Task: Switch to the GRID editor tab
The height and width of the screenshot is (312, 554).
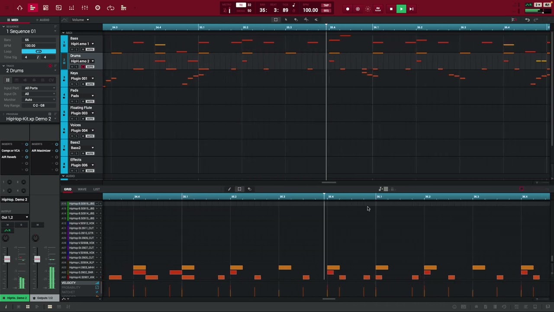Action: point(68,189)
